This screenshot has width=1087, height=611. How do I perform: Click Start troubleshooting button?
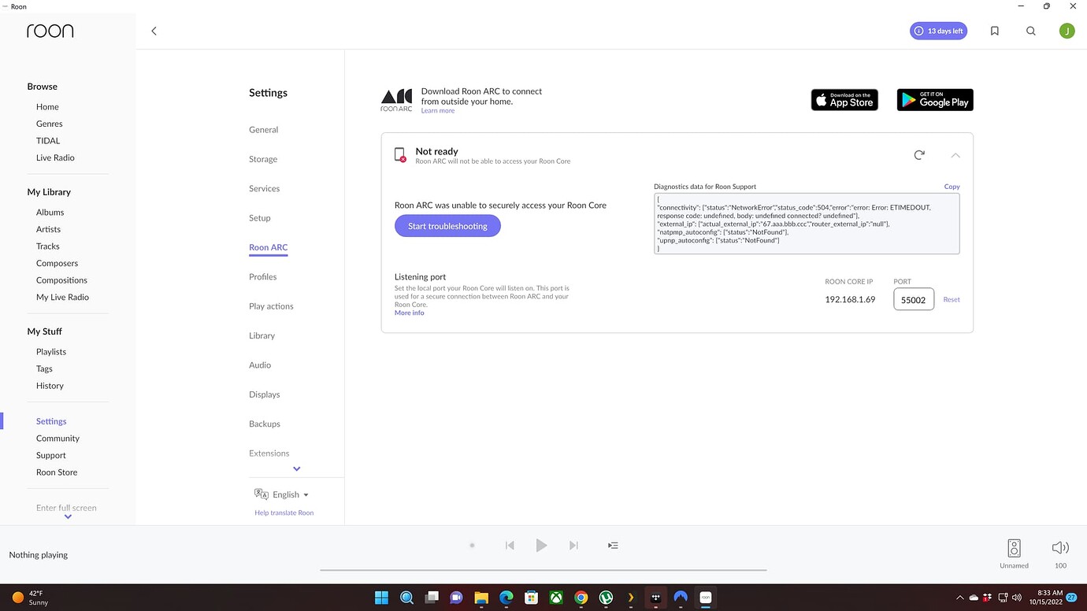coord(447,226)
